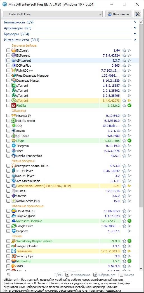Click the Security Eye app icon
The width and height of the screenshot is (144, 293).
point(14,256)
